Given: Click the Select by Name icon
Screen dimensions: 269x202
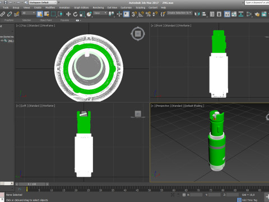Looking at the screenshot, I should coord(47,14).
